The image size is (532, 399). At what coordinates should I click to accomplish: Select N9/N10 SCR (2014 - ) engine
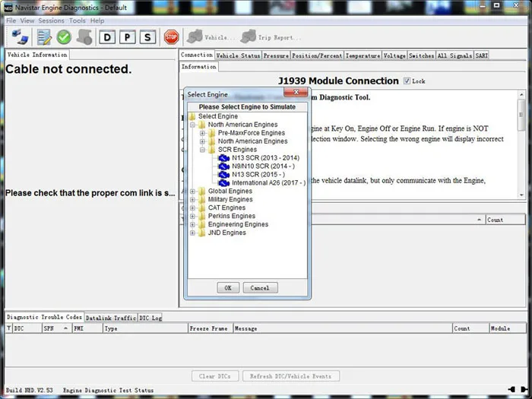pos(263,166)
